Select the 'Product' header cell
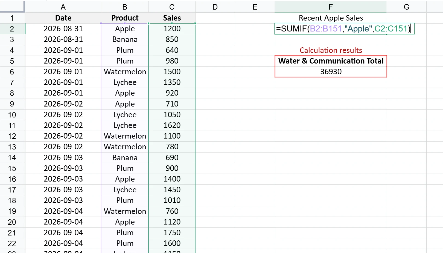Screen dimensions: 443x253 click(x=125, y=18)
